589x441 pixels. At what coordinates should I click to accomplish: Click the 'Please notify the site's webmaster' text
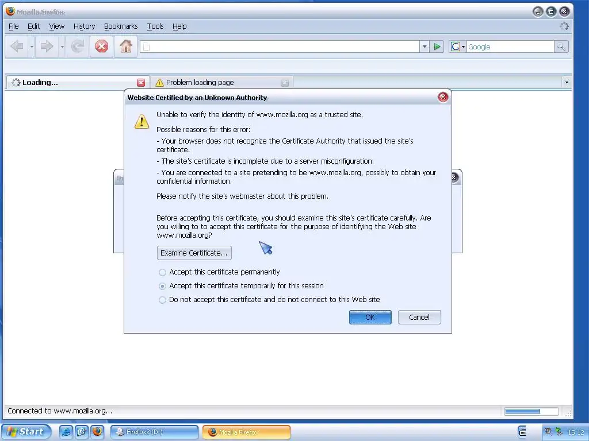(x=242, y=196)
